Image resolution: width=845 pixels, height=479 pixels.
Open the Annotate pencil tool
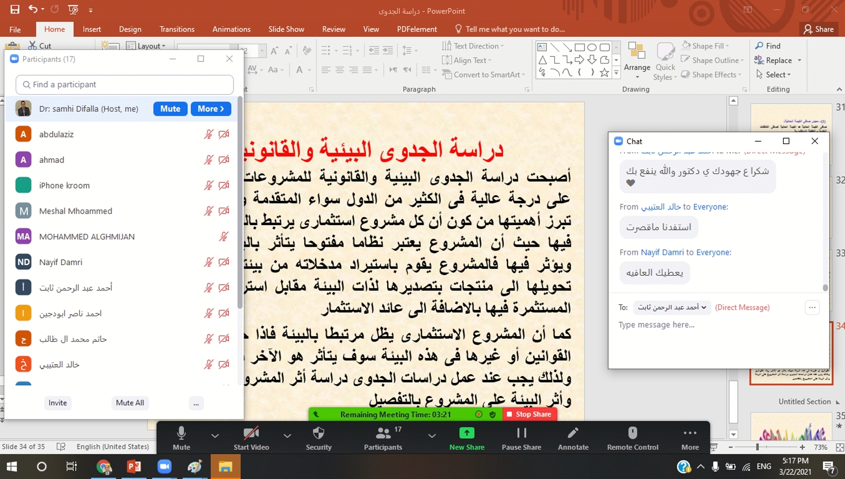coord(573,433)
